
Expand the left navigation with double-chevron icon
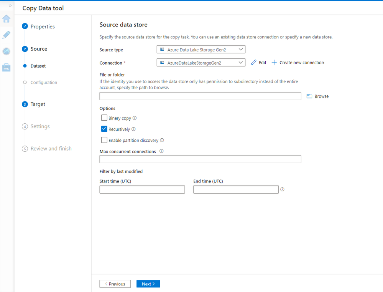(10, 6)
